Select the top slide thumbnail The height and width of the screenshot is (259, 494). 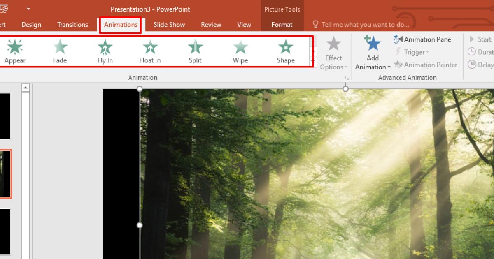point(5,116)
